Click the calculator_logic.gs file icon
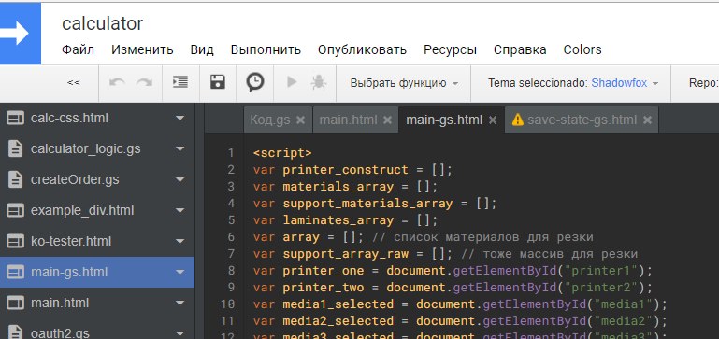The image size is (719, 339). pyautogui.click(x=16, y=148)
